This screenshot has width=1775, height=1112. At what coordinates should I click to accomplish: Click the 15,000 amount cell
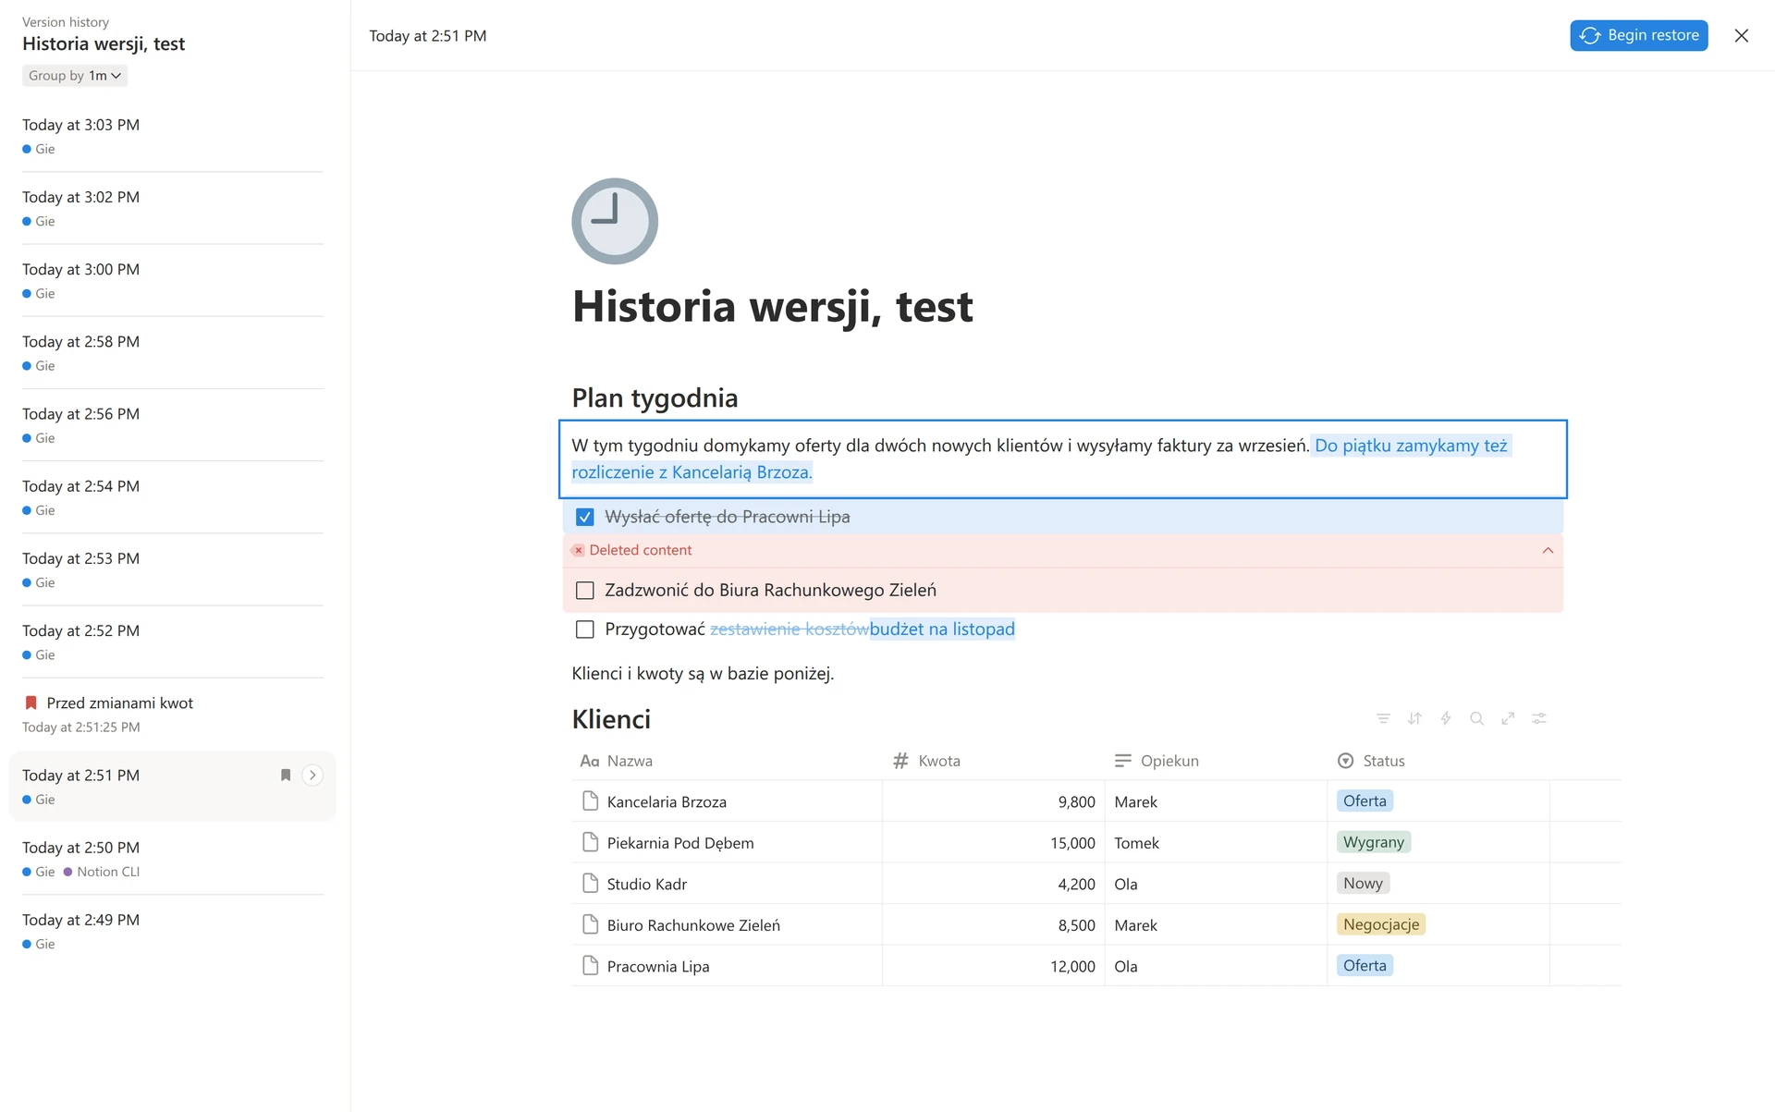pyautogui.click(x=994, y=842)
